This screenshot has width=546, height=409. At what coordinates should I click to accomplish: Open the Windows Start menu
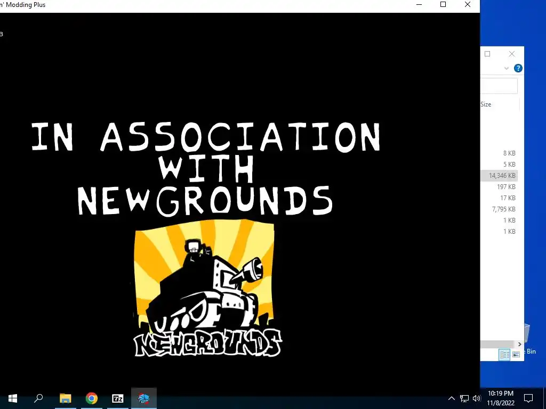(x=13, y=398)
